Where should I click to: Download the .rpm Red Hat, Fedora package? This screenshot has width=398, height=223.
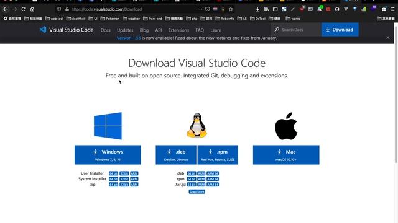[x=218, y=155]
